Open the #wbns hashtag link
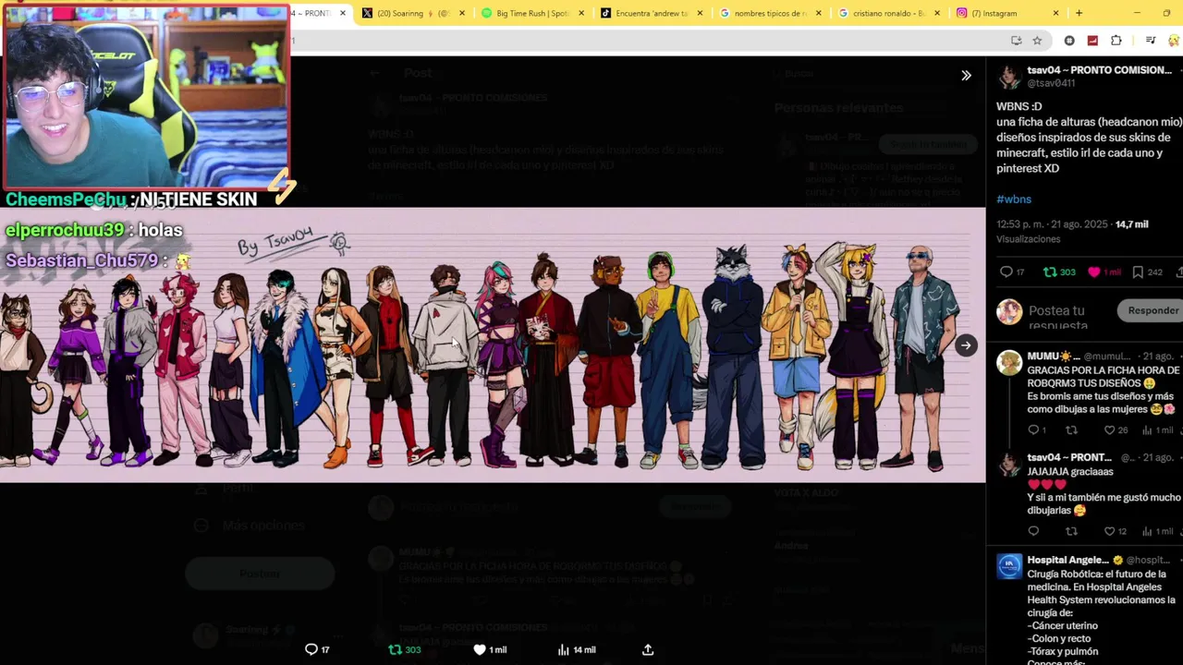Image resolution: width=1183 pixels, height=665 pixels. pos(1014,199)
